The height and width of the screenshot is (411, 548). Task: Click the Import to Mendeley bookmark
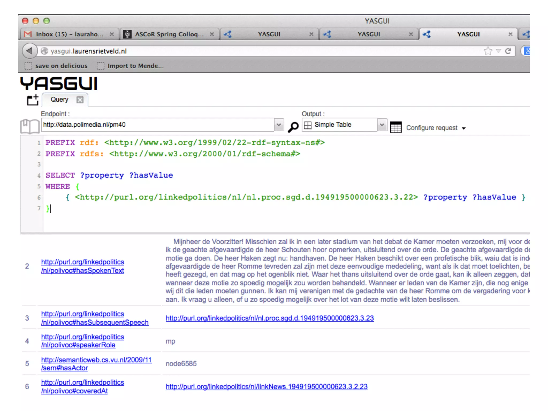pos(131,66)
